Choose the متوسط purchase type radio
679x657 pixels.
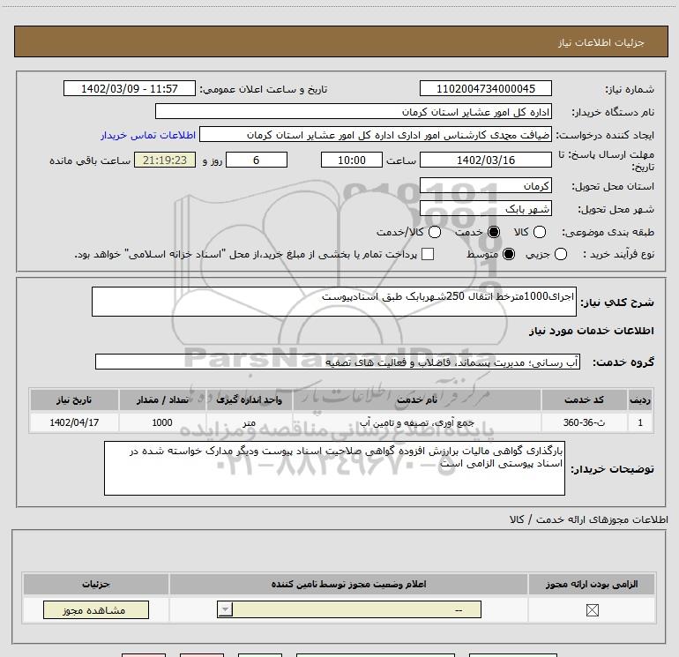tap(509, 254)
